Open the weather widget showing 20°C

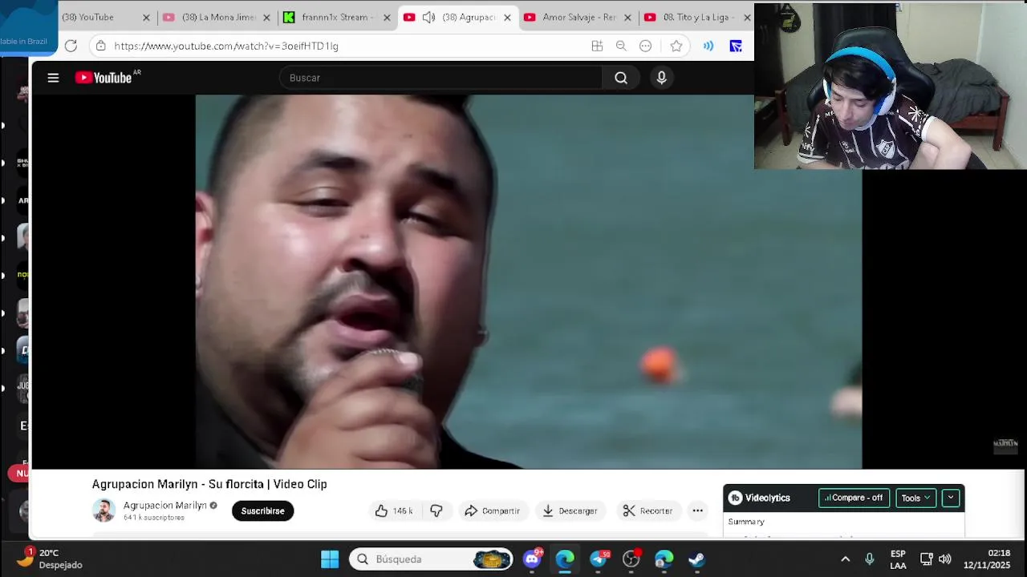[50, 559]
